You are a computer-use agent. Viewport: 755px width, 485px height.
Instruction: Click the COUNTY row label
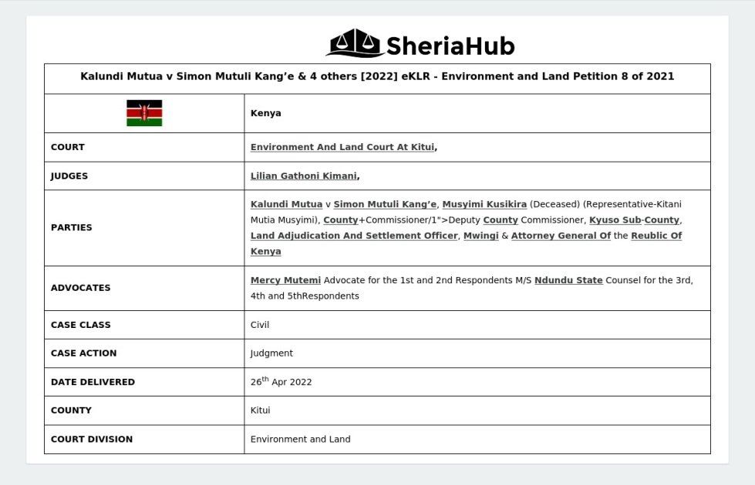71,410
